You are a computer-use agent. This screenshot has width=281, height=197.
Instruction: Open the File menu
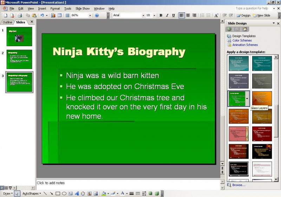[12, 8]
